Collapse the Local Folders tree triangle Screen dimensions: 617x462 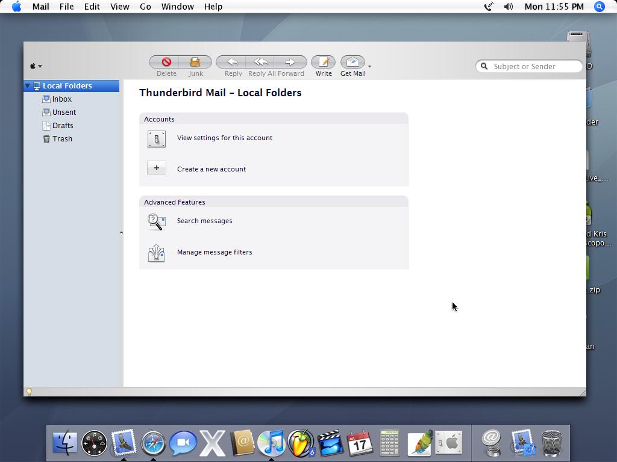coord(28,85)
